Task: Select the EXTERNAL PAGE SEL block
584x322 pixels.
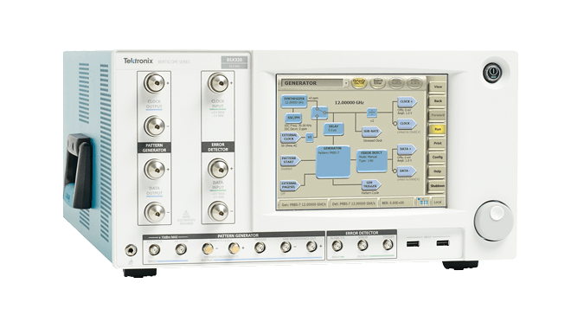Action: [290, 185]
